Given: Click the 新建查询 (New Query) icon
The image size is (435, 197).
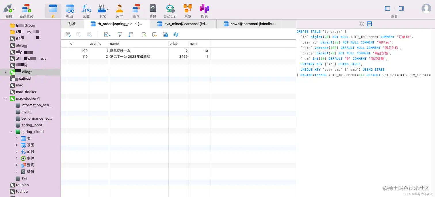Looking at the screenshot, I should click(26, 11).
